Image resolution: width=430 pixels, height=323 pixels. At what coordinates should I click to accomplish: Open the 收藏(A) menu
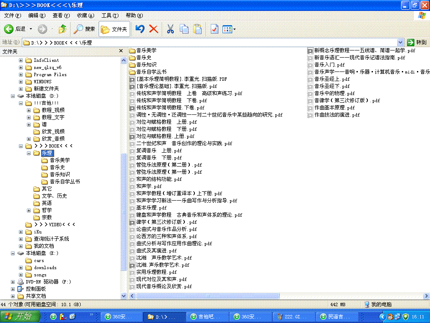click(x=86, y=16)
